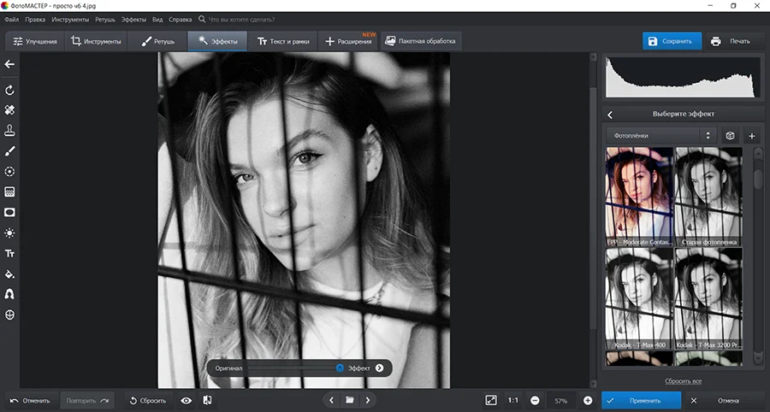
Task: Toggle the 1:1 actual size view
Action: click(x=512, y=400)
